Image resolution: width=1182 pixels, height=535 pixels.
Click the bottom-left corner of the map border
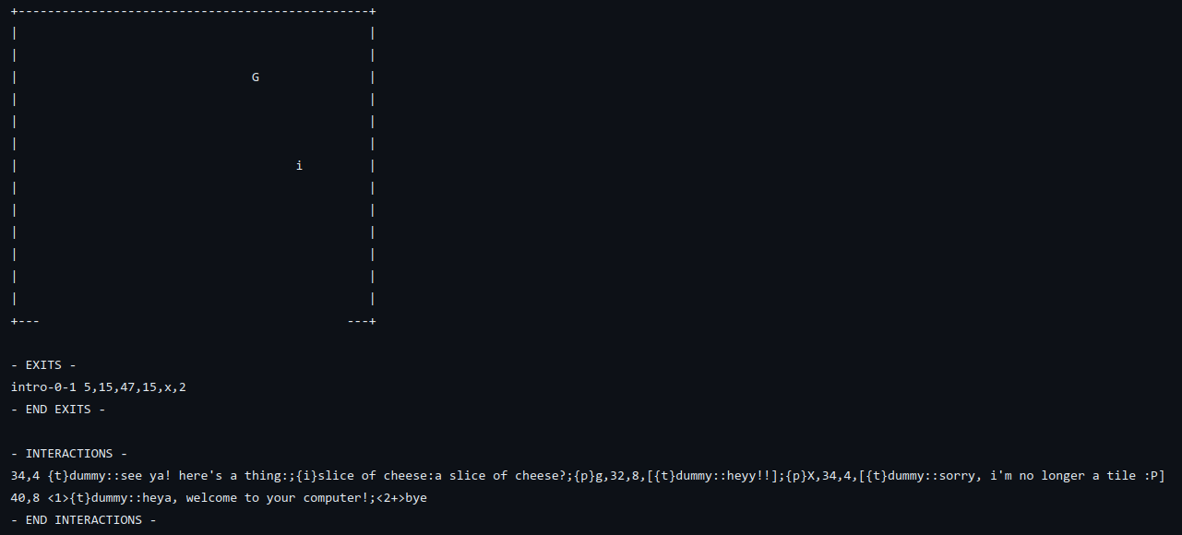coord(15,321)
